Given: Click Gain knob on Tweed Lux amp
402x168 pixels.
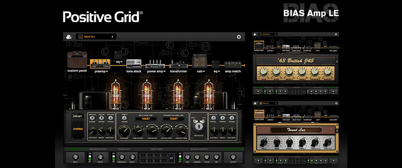Looking at the screenshot, I should [x=264, y=142].
